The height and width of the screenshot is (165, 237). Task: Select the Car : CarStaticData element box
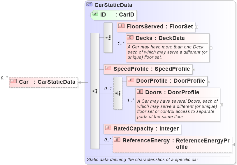(43, 82)
